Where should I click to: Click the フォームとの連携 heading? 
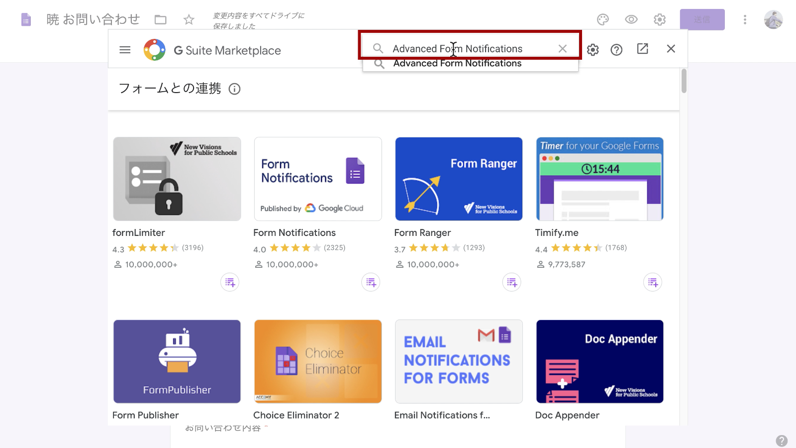pyautogui.click(x=170, y=88)
